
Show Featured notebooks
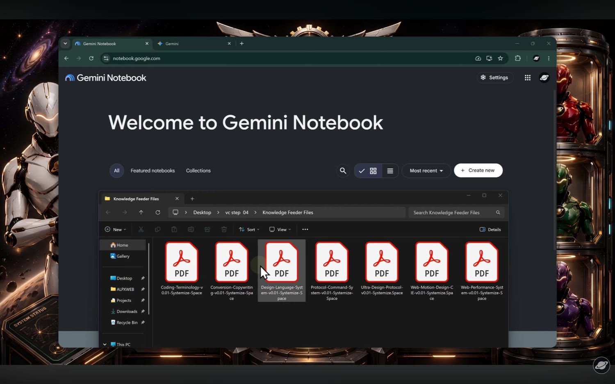(x=153, y=171)
